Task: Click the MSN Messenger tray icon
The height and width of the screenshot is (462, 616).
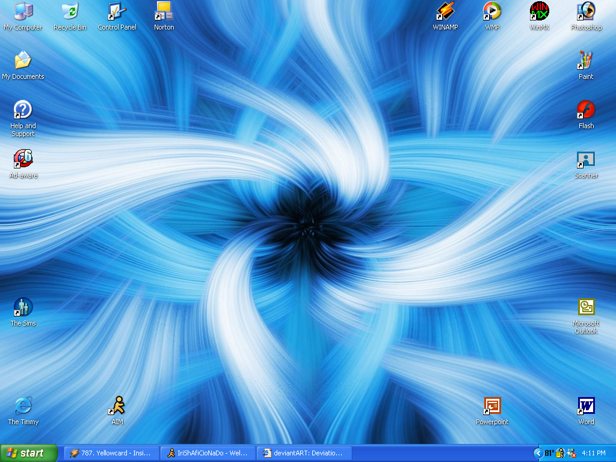Action: [571, 454]
